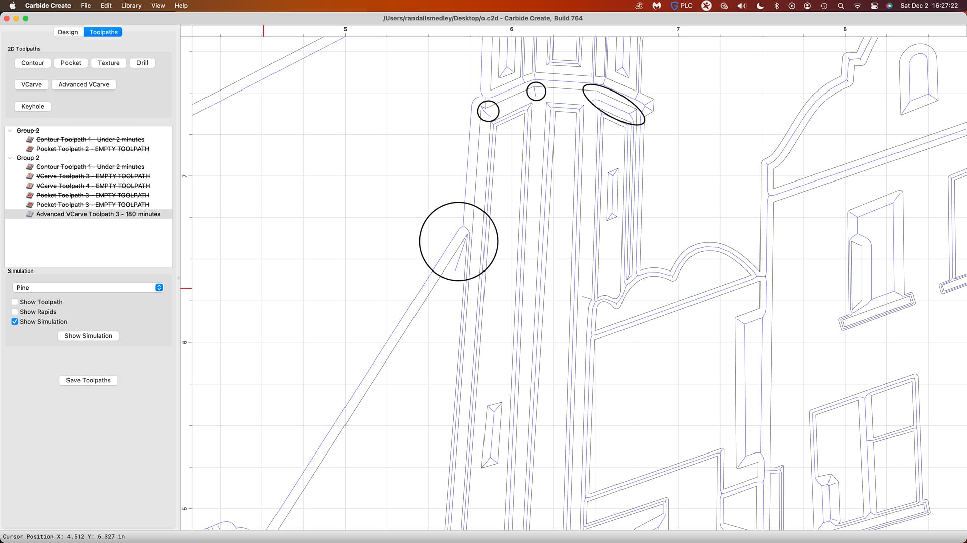Click the Keyhole toolpath button
967x543 pixels.
tap(33, 107)
